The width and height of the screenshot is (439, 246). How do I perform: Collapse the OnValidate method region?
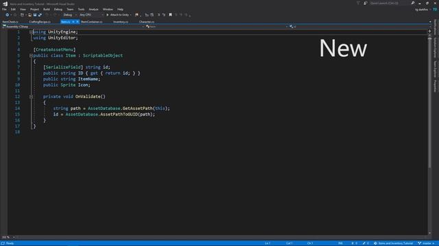31,96
